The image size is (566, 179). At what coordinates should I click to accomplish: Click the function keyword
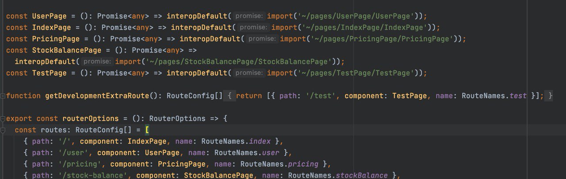point(23,96)
